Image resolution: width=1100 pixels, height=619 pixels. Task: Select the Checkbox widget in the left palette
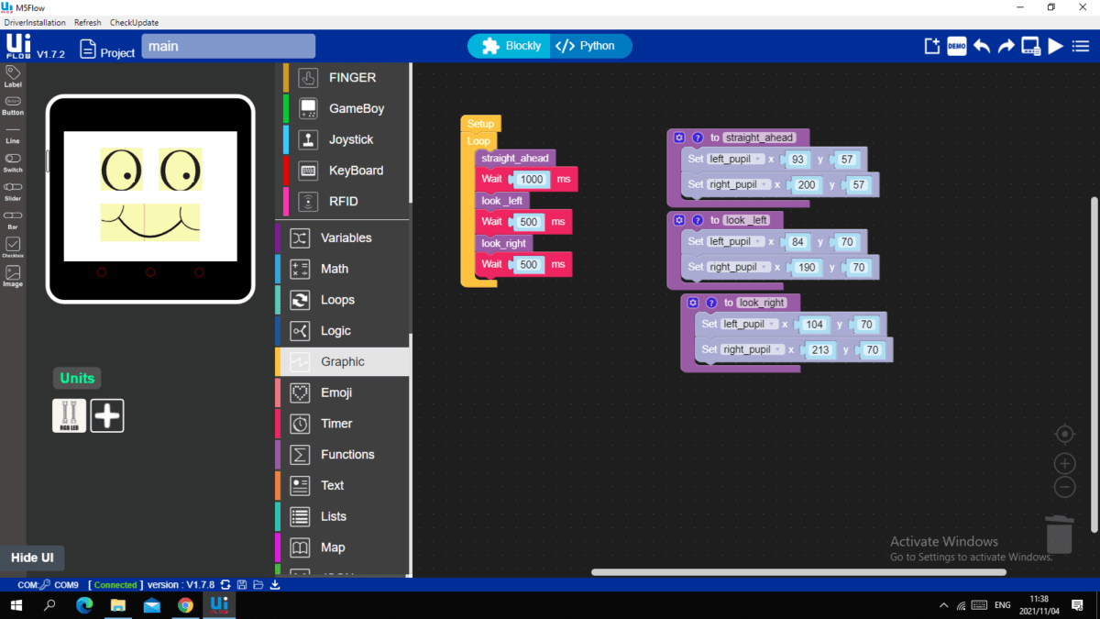[13, 247]
